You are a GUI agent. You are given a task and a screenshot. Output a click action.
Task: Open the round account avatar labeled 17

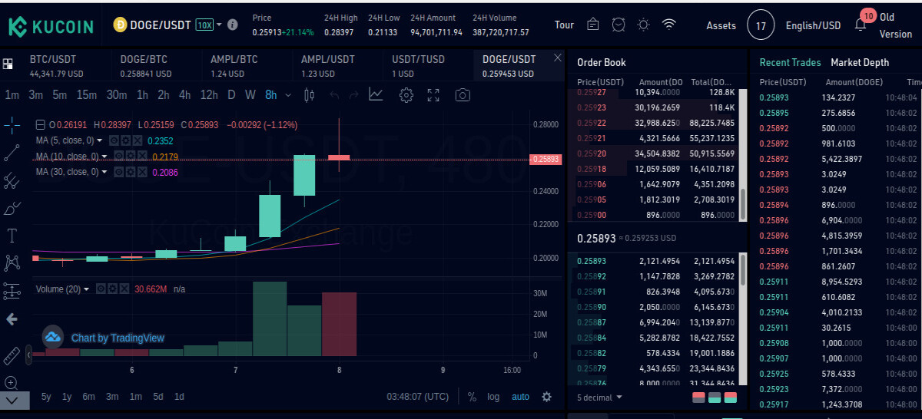[x=761, y=25]
